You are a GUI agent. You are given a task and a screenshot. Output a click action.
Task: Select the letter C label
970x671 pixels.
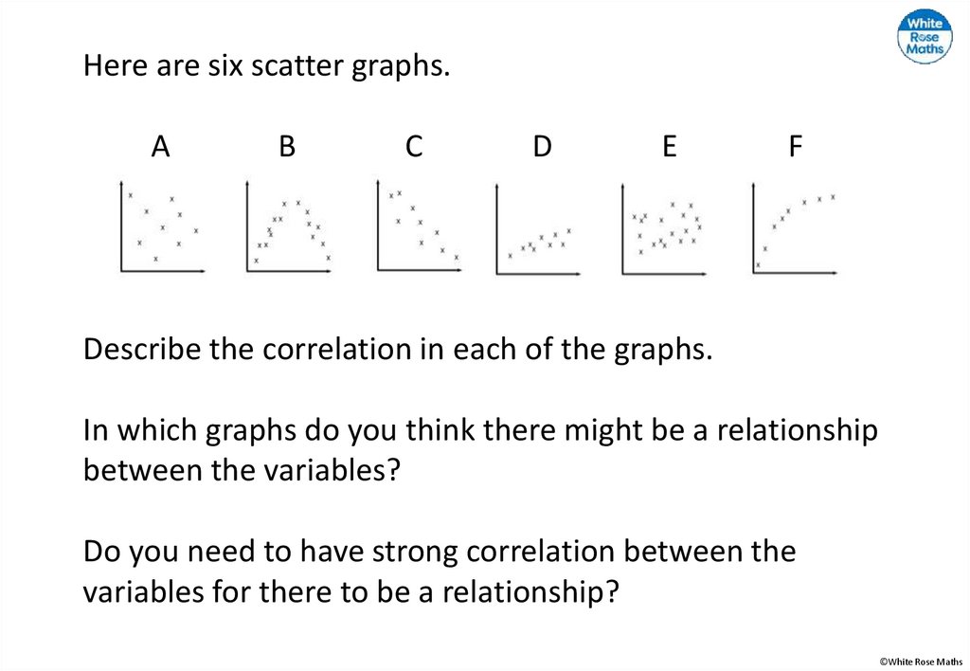(x=414, y=147)
